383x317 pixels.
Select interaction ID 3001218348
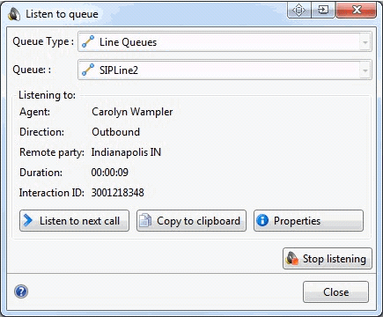click(x=118, y=193)
